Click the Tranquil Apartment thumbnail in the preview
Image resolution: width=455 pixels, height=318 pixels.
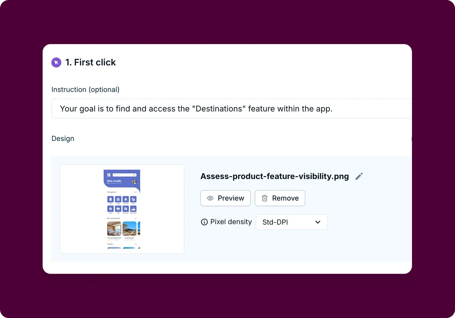click(x=114, y=229)
